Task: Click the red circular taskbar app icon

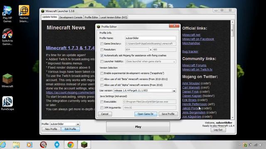Action: pos(43,145)
